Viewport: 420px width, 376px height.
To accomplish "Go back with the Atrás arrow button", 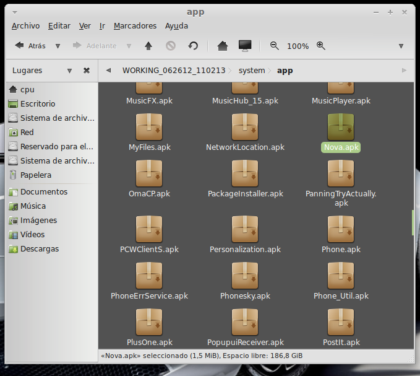I will [30, 46].
